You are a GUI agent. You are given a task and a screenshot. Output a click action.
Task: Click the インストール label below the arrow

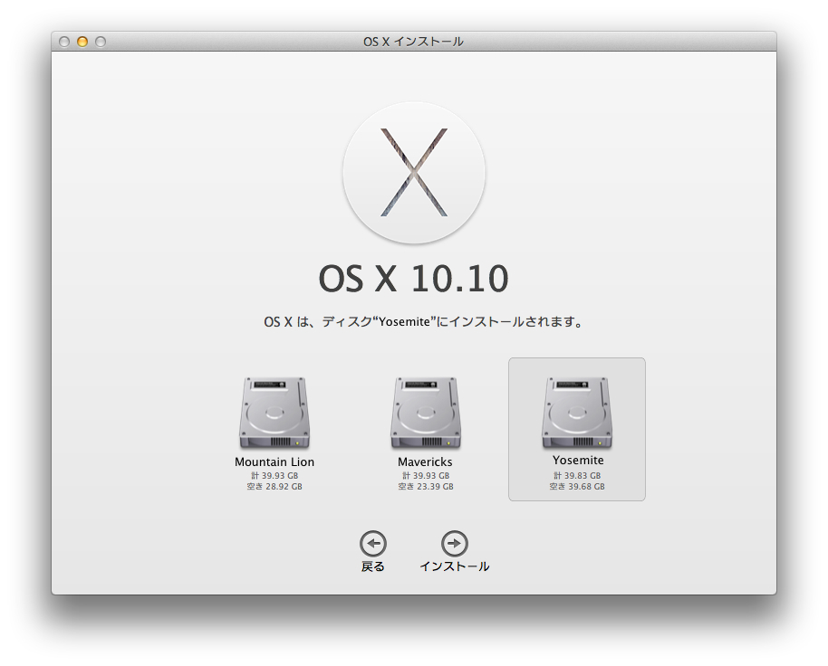click(x=454, y=566)
